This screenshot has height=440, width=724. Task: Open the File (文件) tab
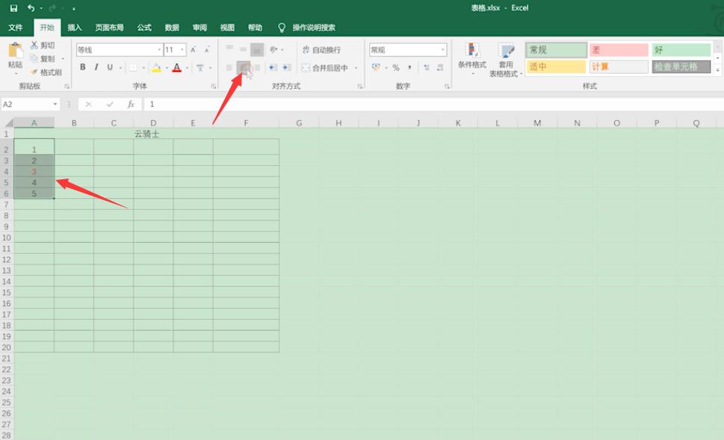(15, 28)
